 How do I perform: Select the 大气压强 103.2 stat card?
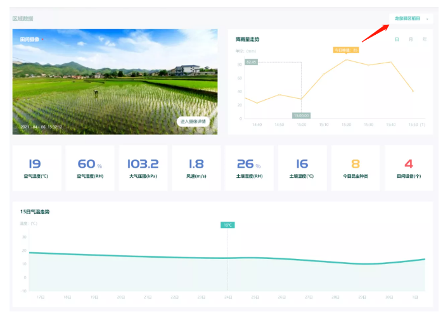143,168
